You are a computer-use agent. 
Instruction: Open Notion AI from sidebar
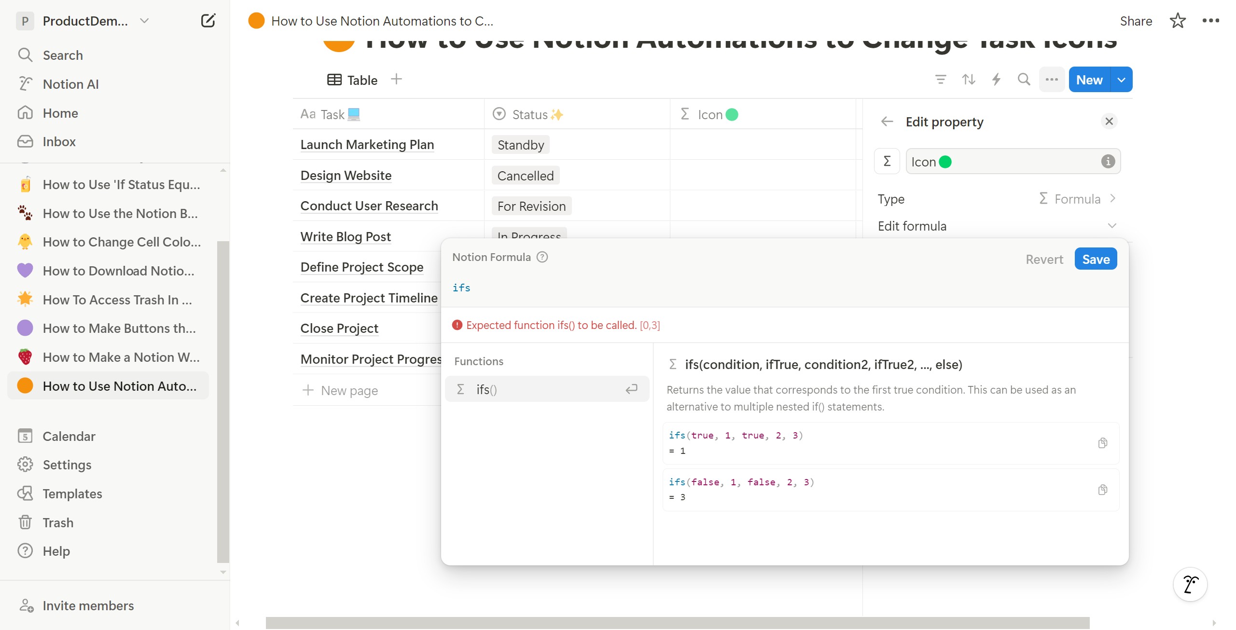point(70,84)
